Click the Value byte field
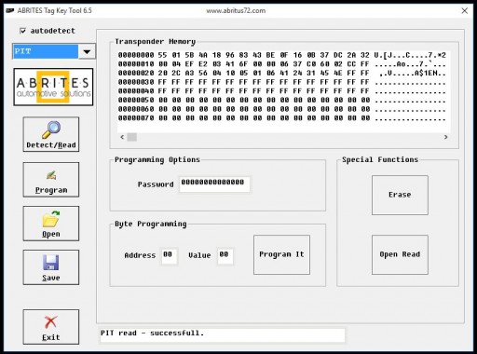This screenshot has height=354, width=477. 225,256
